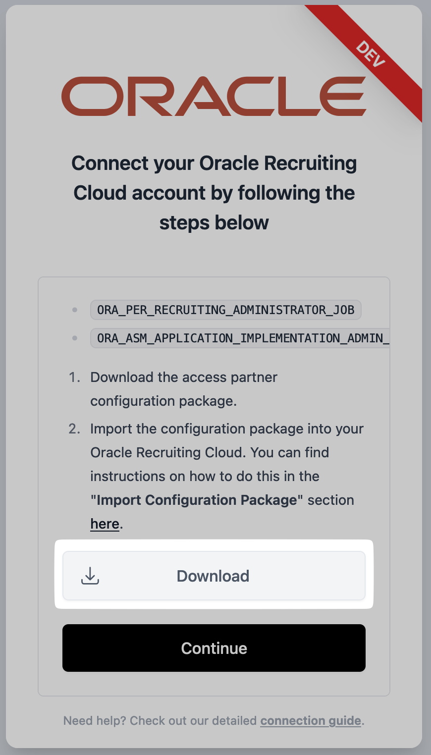The width and height of the screenshot is (431, 755).
Task: Click bullet beside ORA_ASM_APPLICATION_IMPLEMENTATION_ADMIN
Action: point(75,338)
